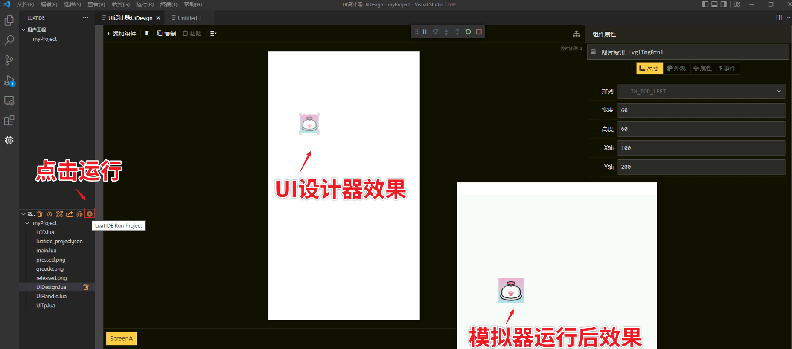The width and height of the screenshot is (792, 349).
Task: Collapse the 用户工程 section
Action: pyautogui.click(x=36, y=29)
